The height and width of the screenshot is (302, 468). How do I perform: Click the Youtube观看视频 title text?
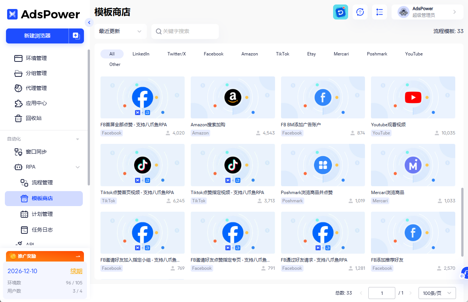pyautogui.click(x=388, y=125)
